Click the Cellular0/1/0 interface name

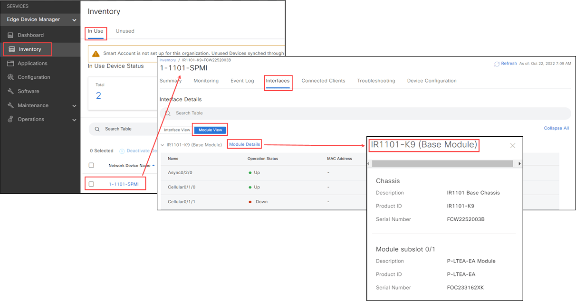coord(182,187)
